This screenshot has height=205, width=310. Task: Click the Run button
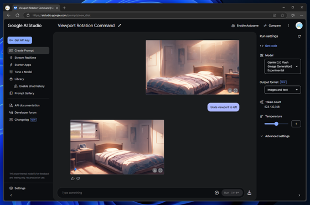(x=231, y=193)
